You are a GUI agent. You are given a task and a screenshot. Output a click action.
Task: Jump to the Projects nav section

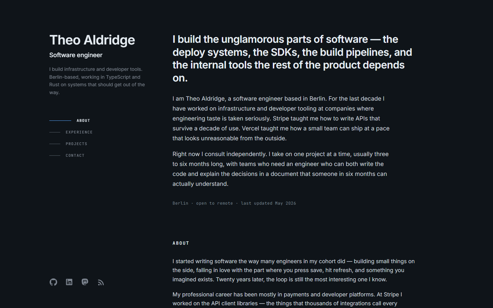pos(68,144)
